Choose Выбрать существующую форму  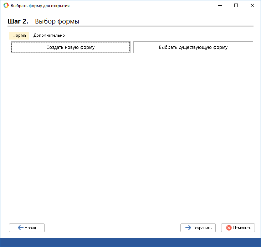pyautogui.click(x=193, y=47)
